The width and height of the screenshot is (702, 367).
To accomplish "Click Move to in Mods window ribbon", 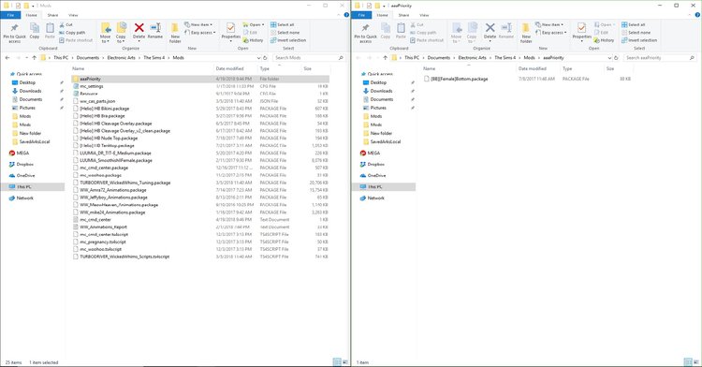I will (105, 33).
